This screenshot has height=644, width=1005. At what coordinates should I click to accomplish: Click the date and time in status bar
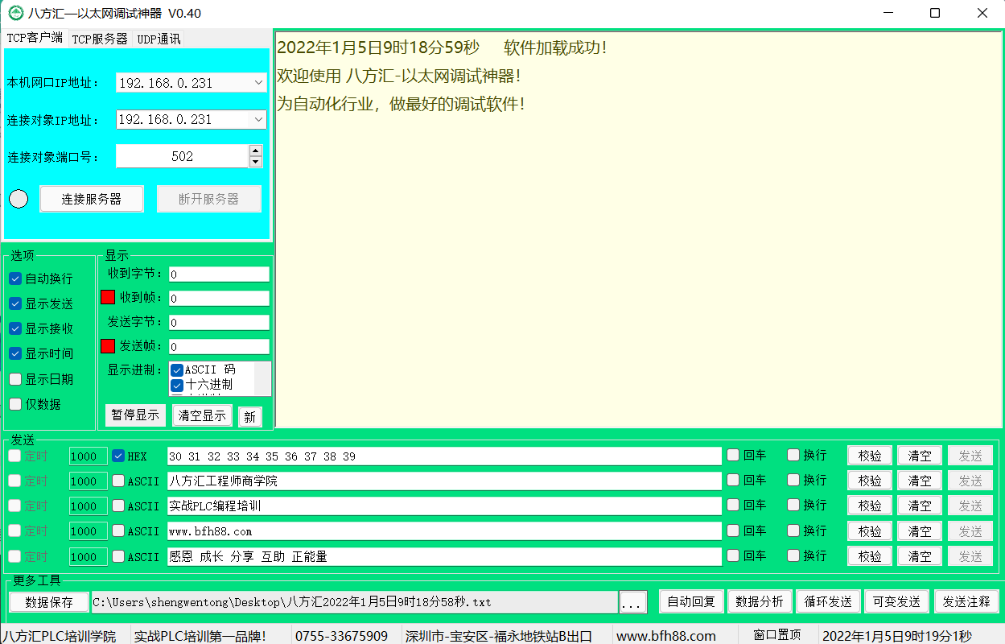[x=896, y=635]
